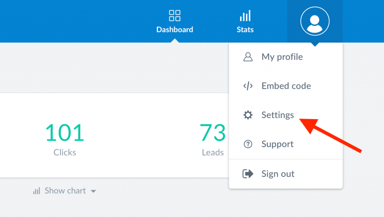Expand the Show chart dropdown arrow
The image size is (384, 217).
[x=93, y=191]
